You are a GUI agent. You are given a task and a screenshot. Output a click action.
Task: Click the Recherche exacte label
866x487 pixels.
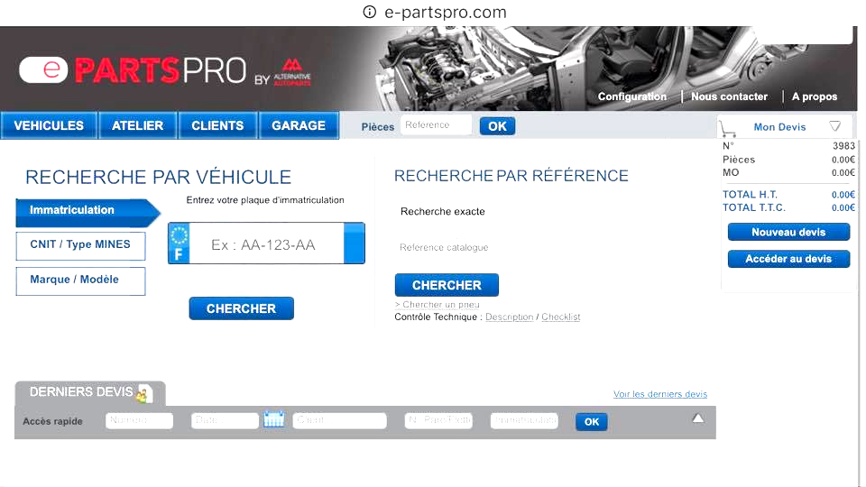coord(442,211)
